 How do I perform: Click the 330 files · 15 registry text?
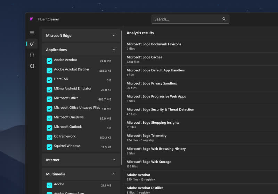141,179
